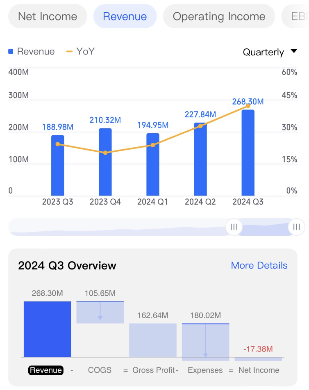Select the Gross Profit waterfall bar

(153, 340)
